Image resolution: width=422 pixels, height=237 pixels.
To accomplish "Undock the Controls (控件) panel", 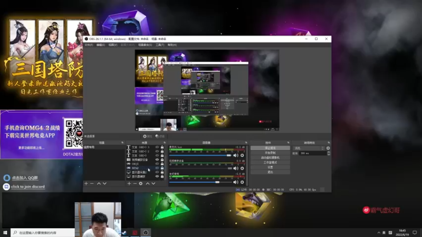I will click(288, 143).
